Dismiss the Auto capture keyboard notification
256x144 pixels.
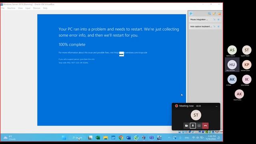(x=218, y=26)
